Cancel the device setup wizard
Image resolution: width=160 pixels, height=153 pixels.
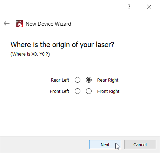point(140,145)
